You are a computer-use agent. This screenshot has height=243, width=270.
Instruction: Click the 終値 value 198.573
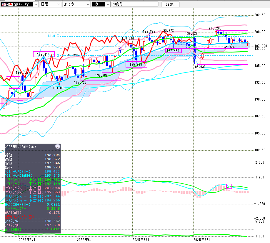click(52, 167)
